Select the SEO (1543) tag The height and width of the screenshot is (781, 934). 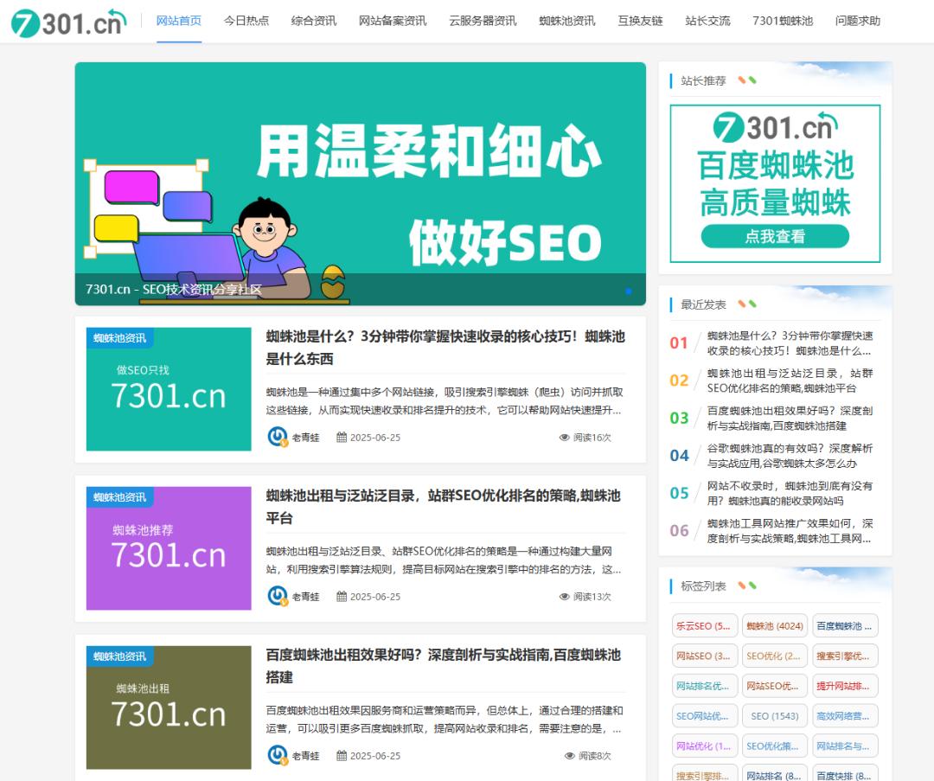tap(774, 715)
